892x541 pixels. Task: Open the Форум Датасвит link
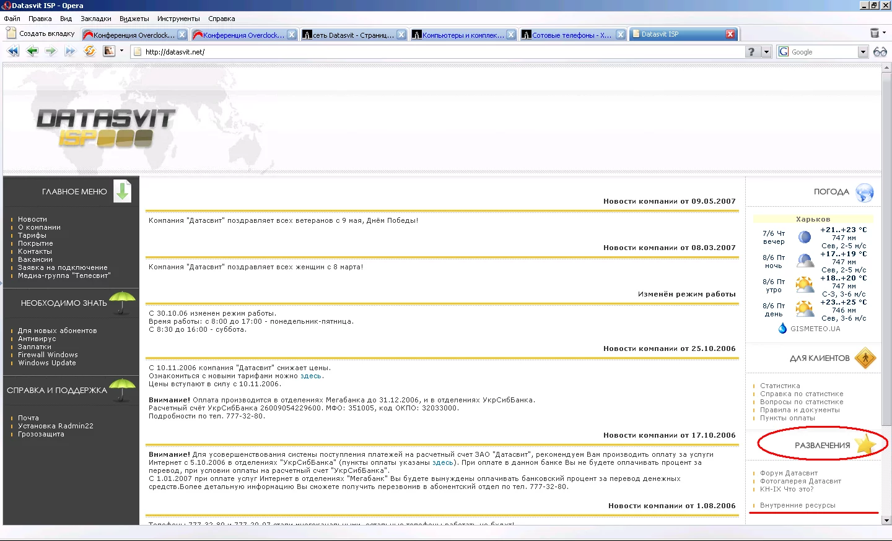(789, 473)
